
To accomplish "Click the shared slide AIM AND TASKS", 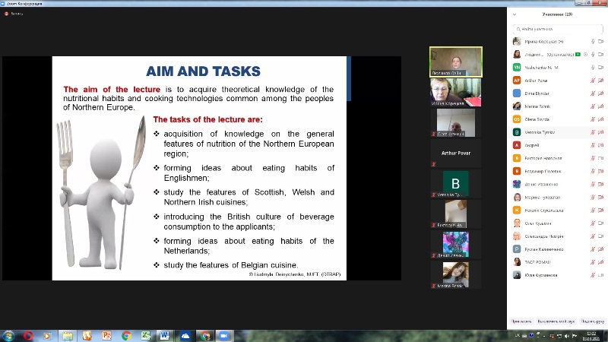I will pyautogui.click(x=199, y=168).
